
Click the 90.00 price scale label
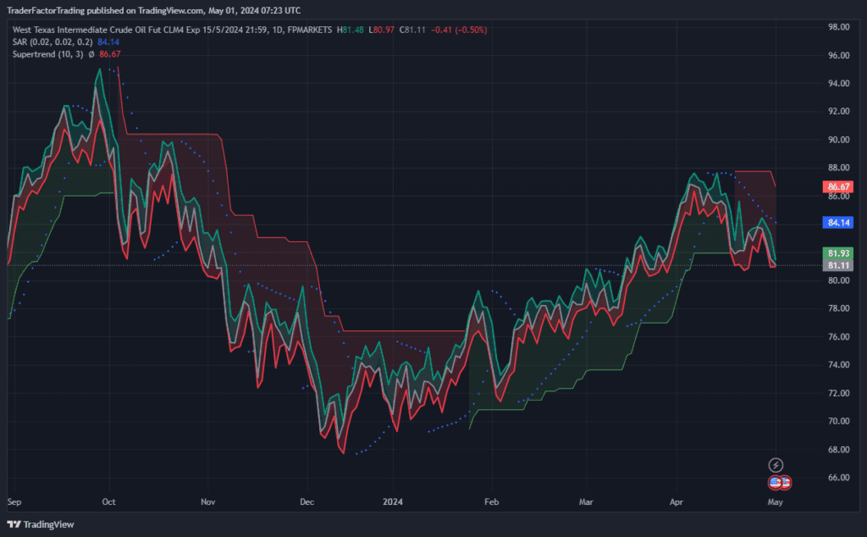tap(838, 140)
